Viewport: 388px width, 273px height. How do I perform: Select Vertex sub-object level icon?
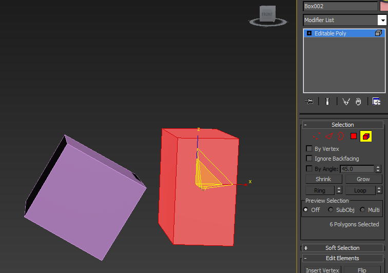[x=317, y=136]
